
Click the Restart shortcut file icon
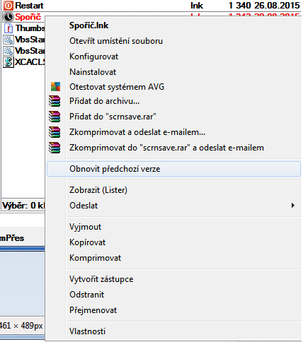pos(8,6)
